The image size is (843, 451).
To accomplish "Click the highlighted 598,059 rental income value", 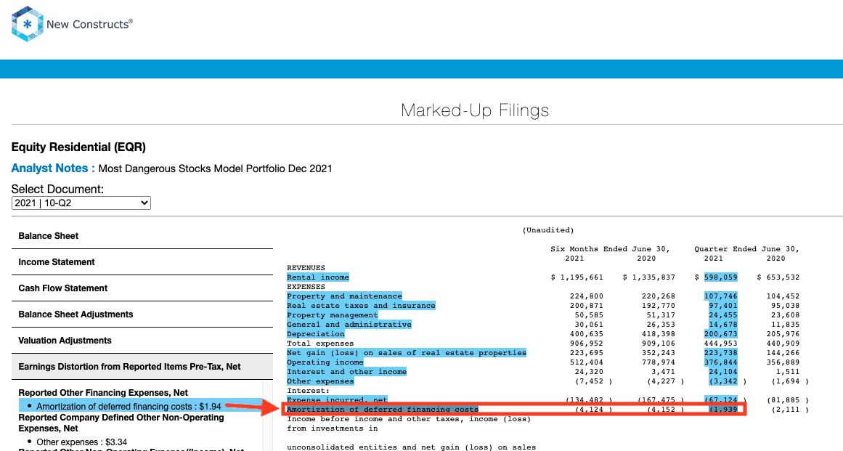I will click(721, 277).
